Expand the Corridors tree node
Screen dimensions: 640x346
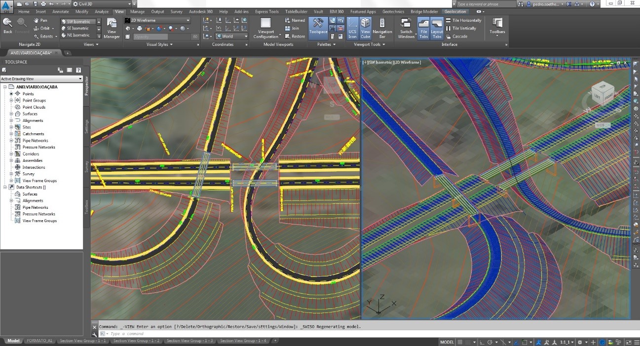(x=11, y=154)
